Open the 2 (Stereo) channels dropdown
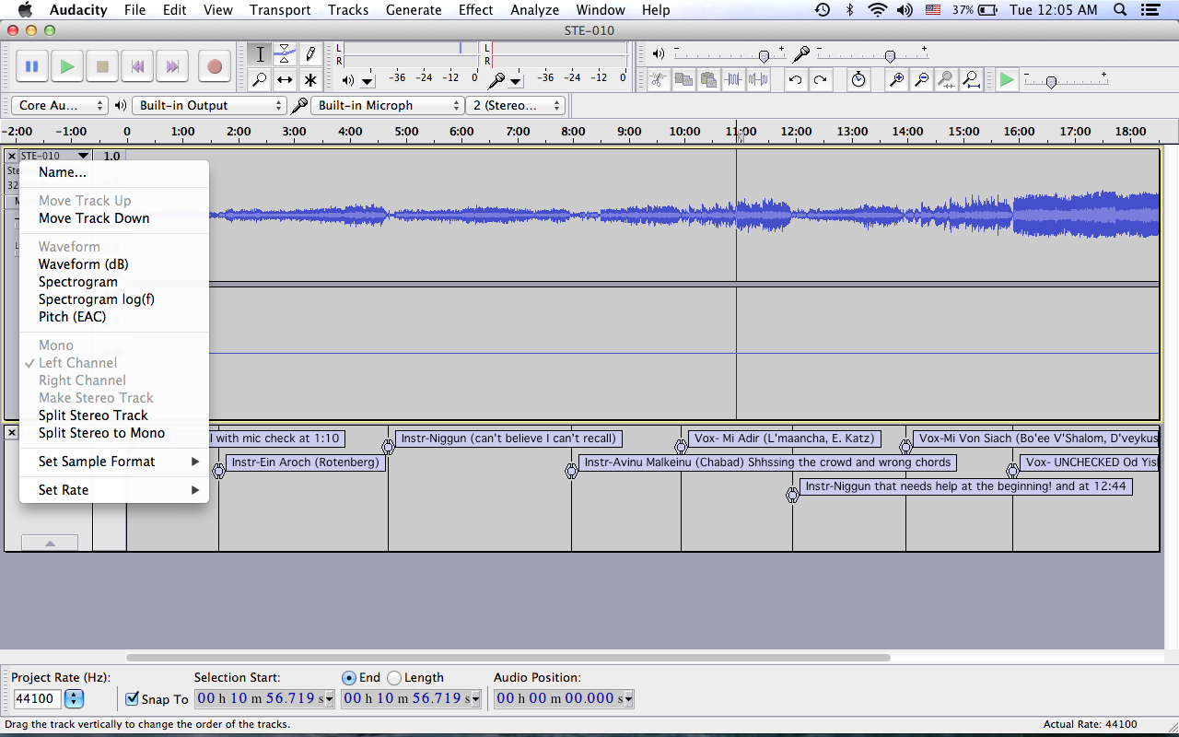This screenshot has height=737, width=1179. (x=515, y=106)
